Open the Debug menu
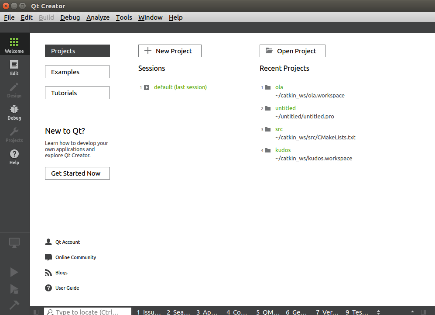Image resolution: width=435 pixels, height=315 pixels. 70,17
